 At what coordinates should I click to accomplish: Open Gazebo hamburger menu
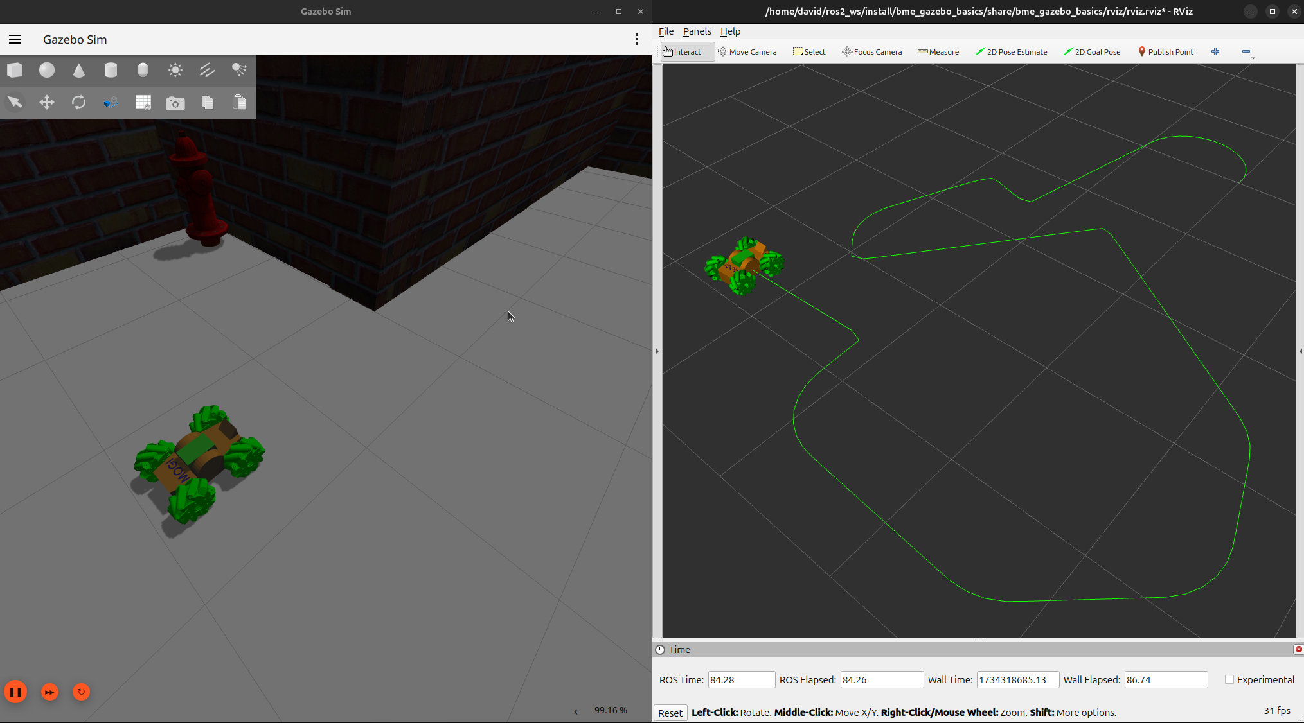click(15, 39)
